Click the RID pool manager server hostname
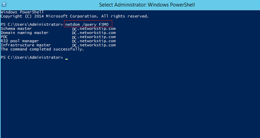 pyautogui.click(x=94, y=41)
